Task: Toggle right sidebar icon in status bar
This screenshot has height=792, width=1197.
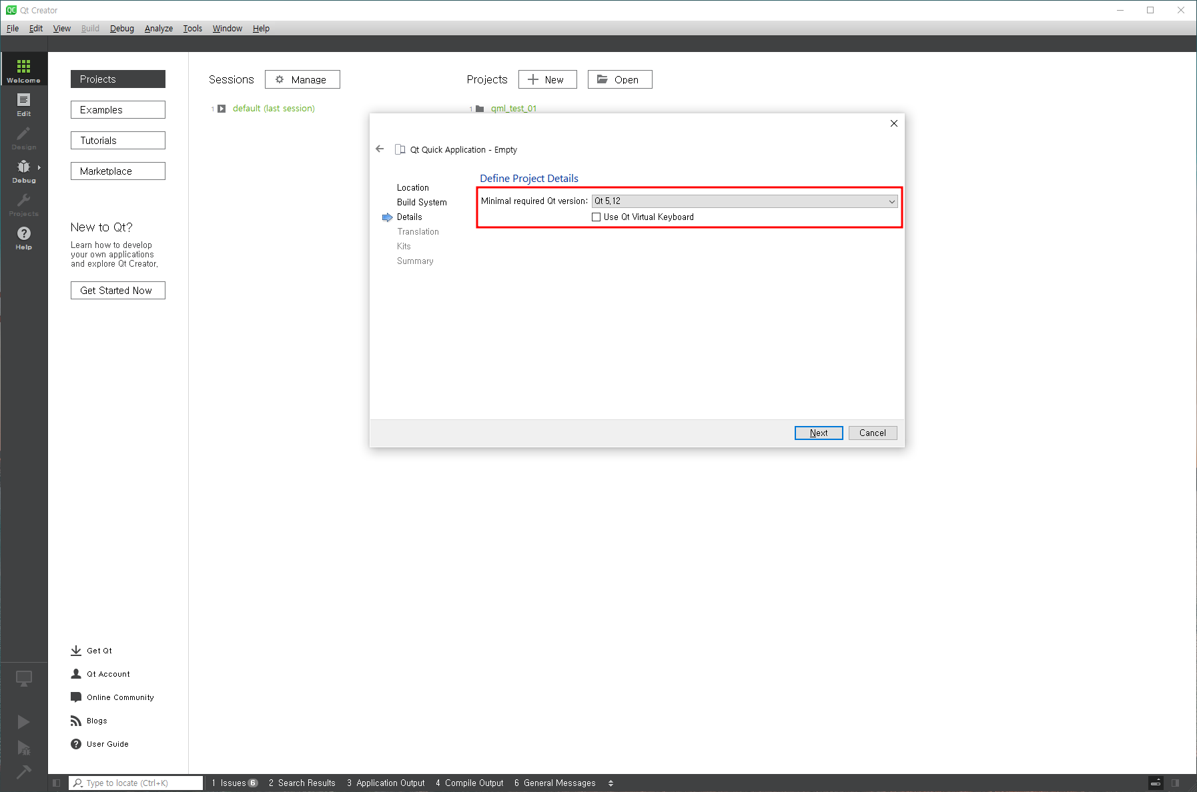Action: pyautogui.click(x=1176, y=783)
